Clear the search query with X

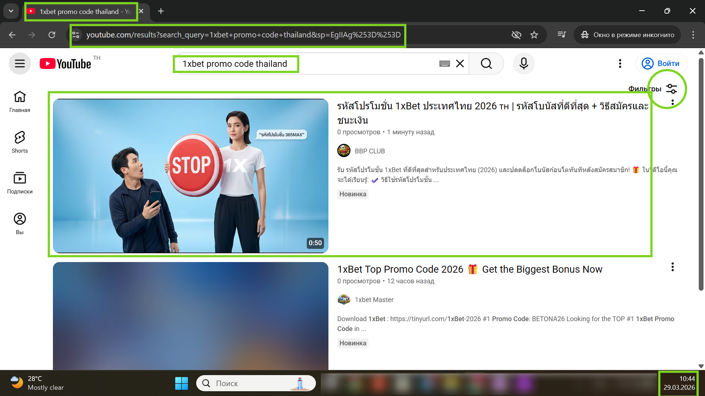[x=460, y=63]
